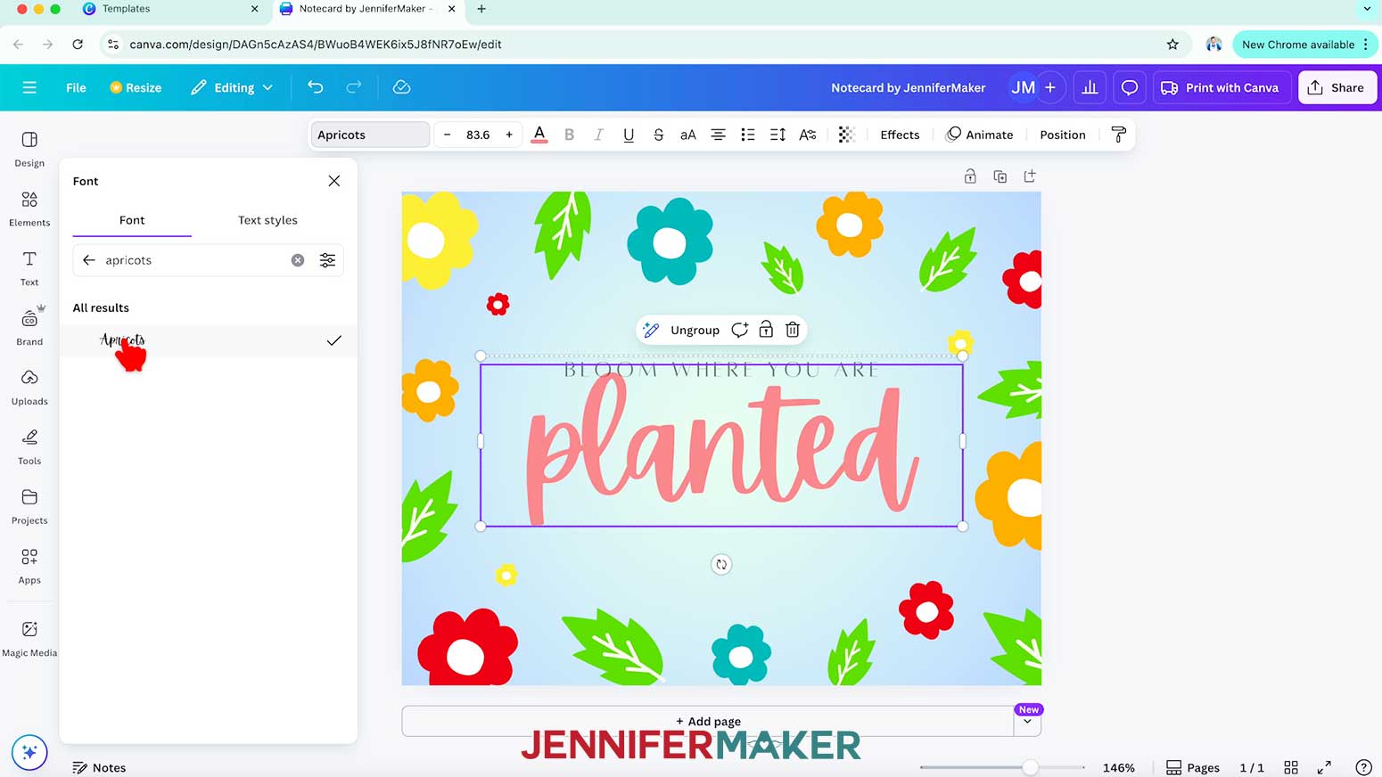Image resolution: width=1382 pixels, height=777 pixels.
Task: Click Ungroup in floating toolbar
Action: (695, 330)
